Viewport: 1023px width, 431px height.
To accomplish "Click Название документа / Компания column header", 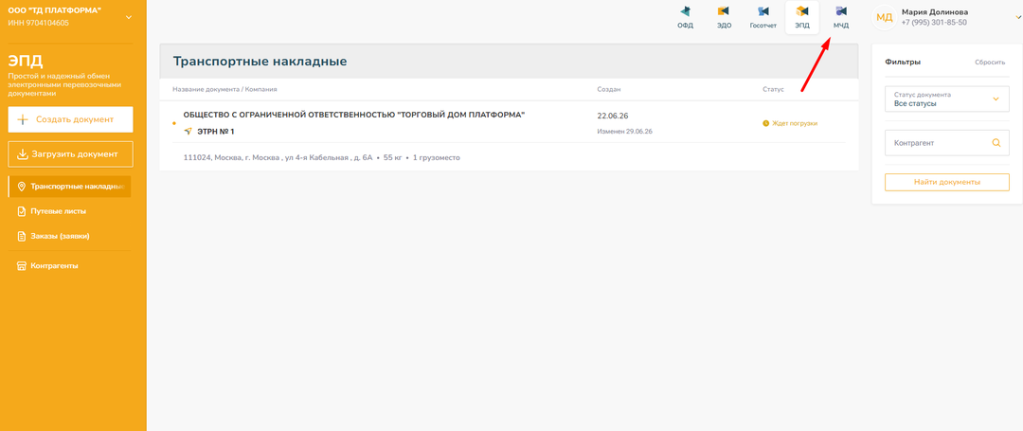I will tap(225, 89).
